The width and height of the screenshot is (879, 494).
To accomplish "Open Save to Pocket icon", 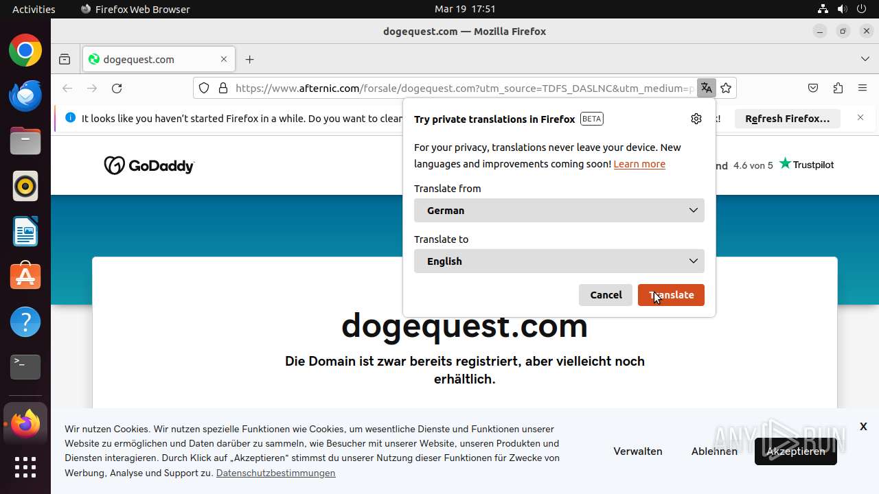I will (x=813, y=88).
